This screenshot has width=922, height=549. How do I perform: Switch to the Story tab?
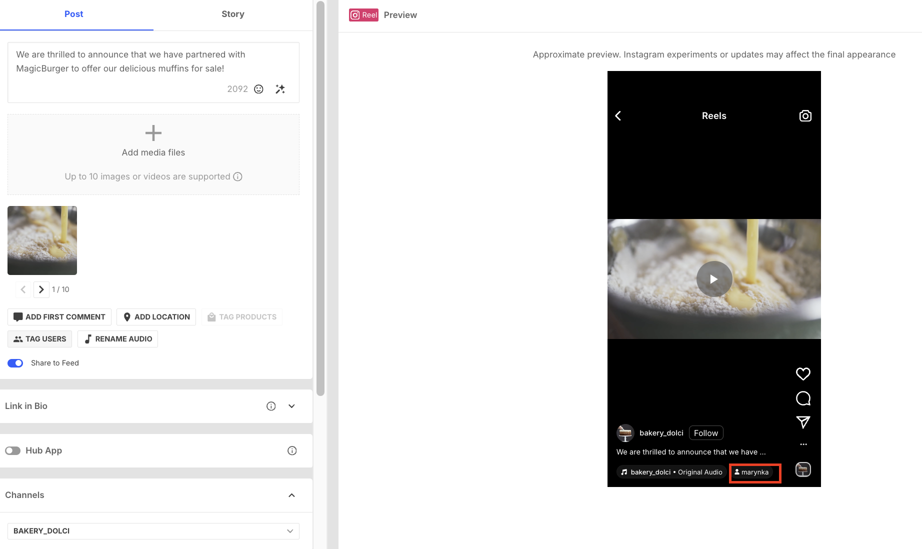(232, 14)
